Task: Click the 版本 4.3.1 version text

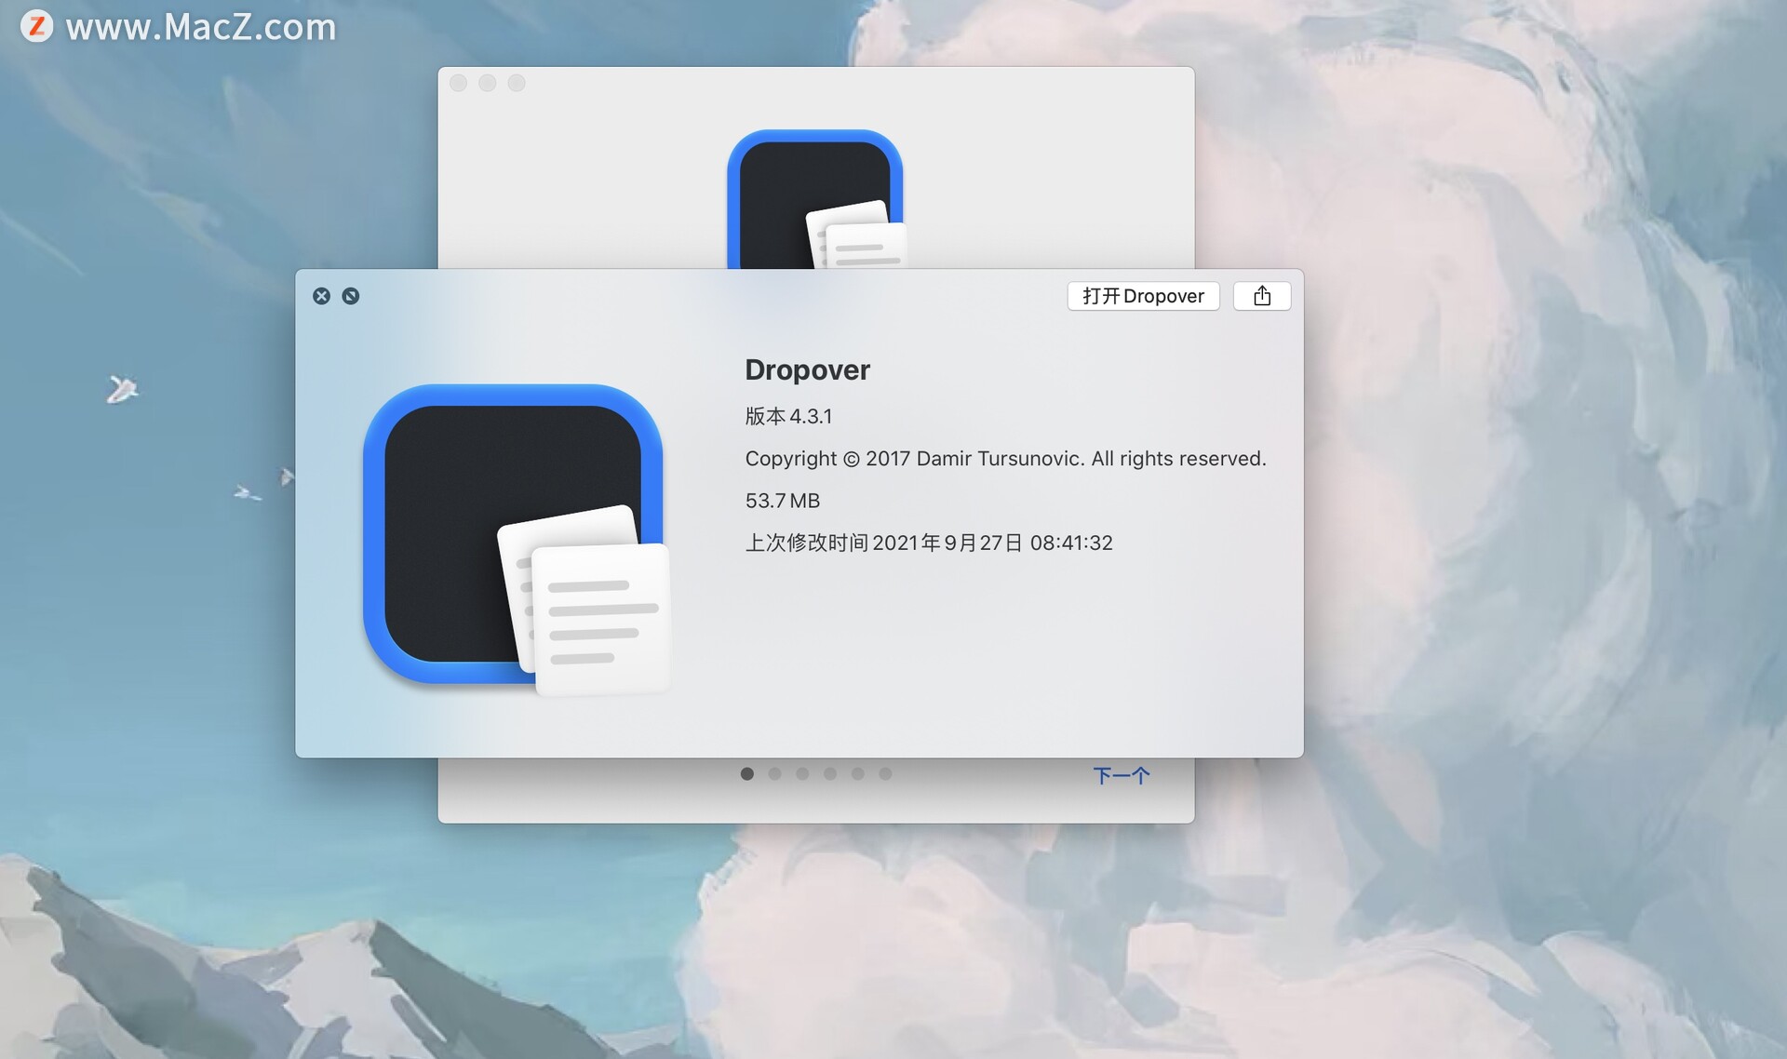Action: pyautogui.click(x=788, y=416)
